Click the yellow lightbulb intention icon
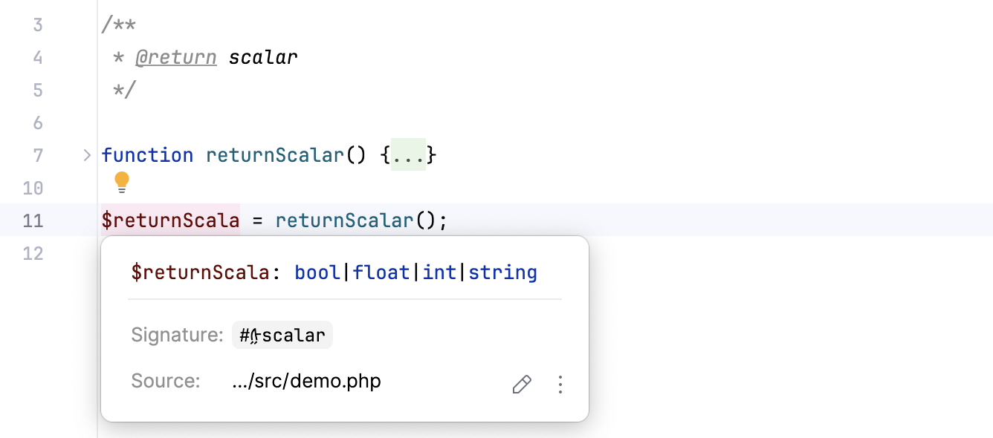993x438 pixels. pos(122,182)
